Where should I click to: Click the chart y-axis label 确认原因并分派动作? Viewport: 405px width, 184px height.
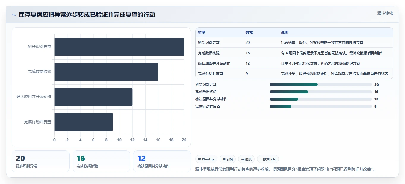tap(34, 97)
